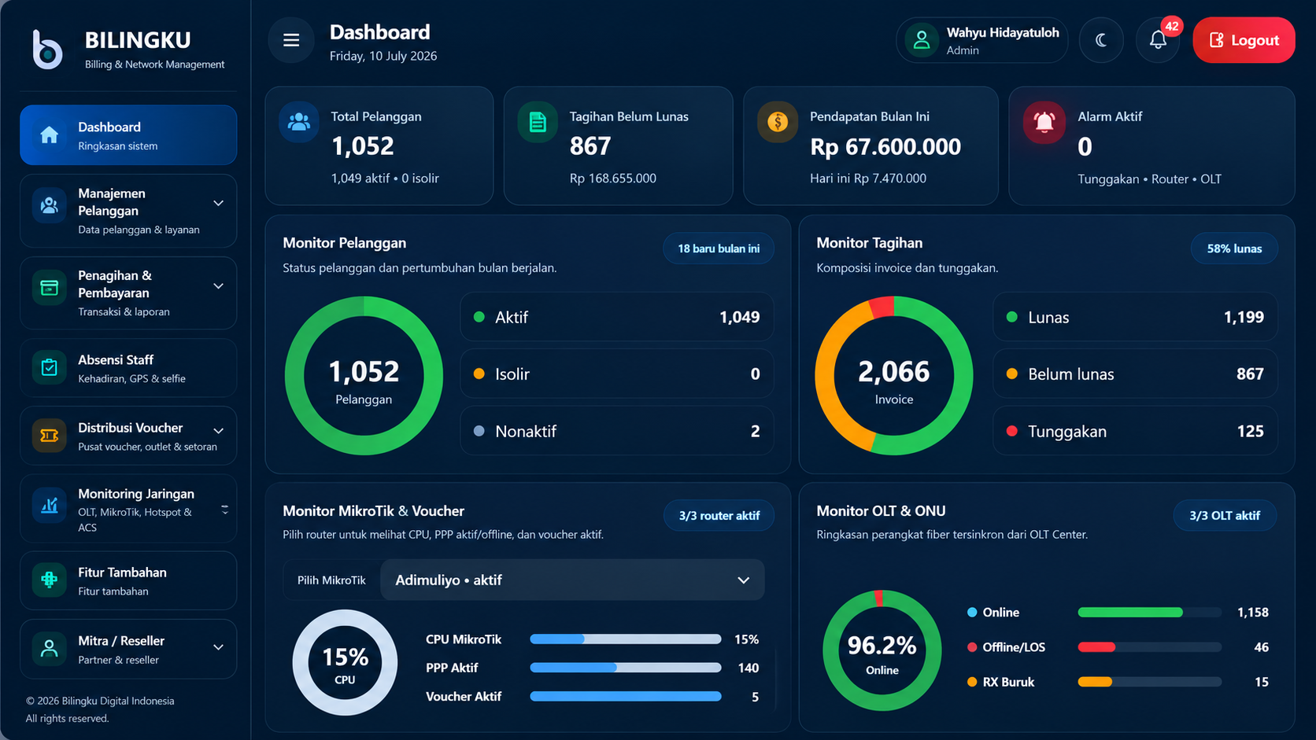The height and width of the screenshot is (740, 1316).
Task: Click Manajemen Pelanggan people icon
Action: click(49, 205)
